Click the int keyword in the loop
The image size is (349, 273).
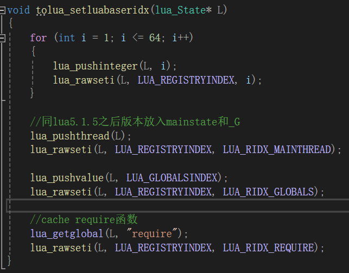67,37
